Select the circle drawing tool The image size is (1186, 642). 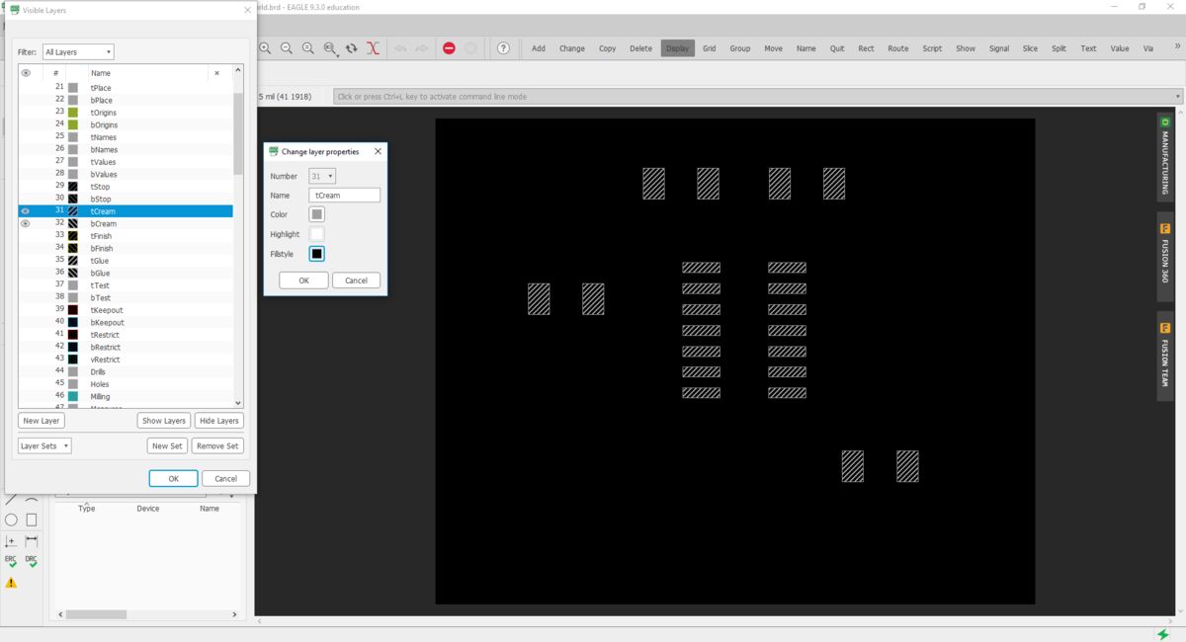tap(11, 520)
